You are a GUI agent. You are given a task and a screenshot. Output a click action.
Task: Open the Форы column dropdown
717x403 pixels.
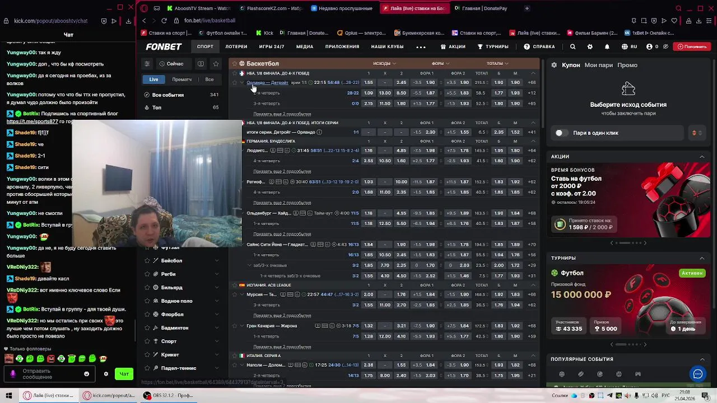tap(441, 64)
